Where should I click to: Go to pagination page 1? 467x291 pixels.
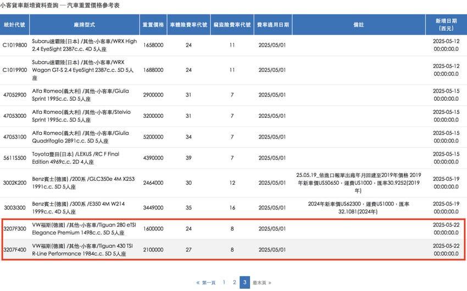click(224, 282)
